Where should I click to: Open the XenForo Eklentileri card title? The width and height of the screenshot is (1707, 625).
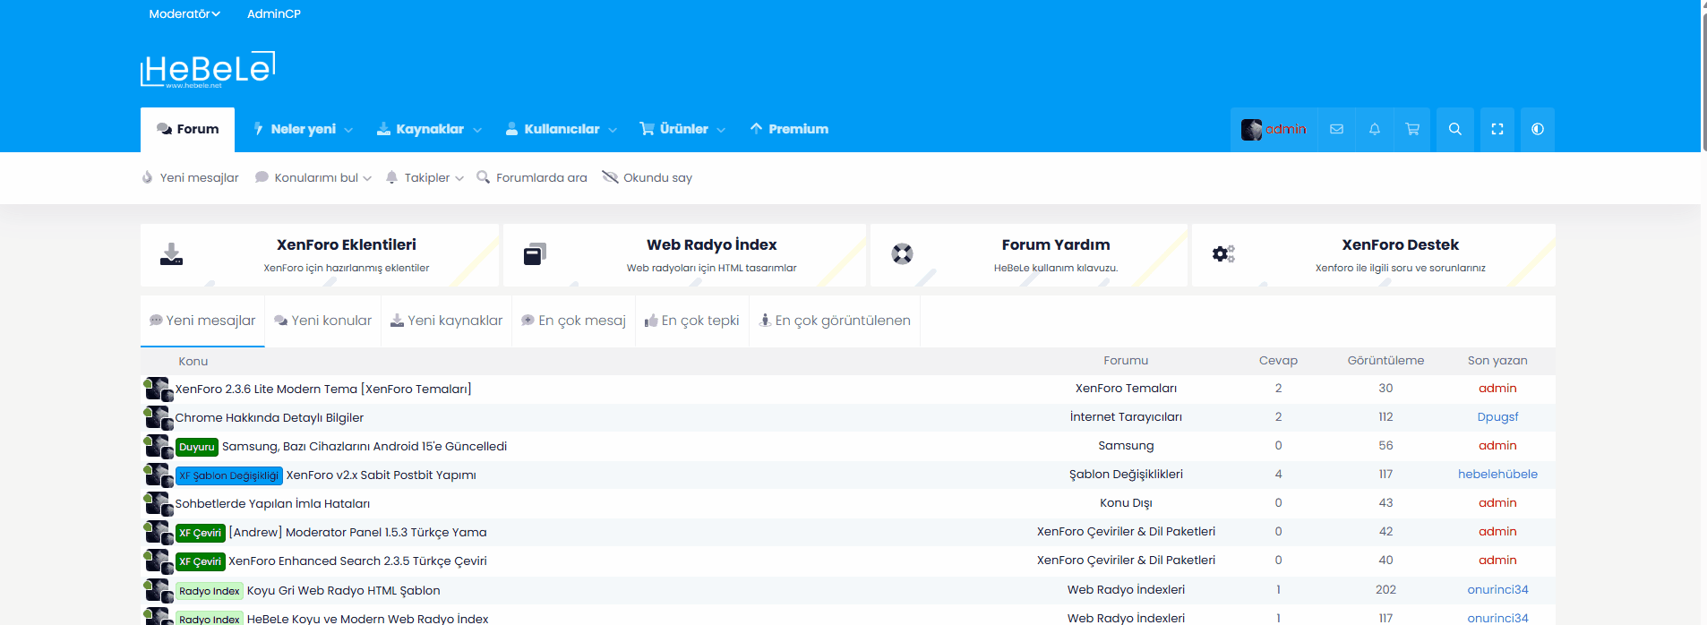[x=347, y=244]
